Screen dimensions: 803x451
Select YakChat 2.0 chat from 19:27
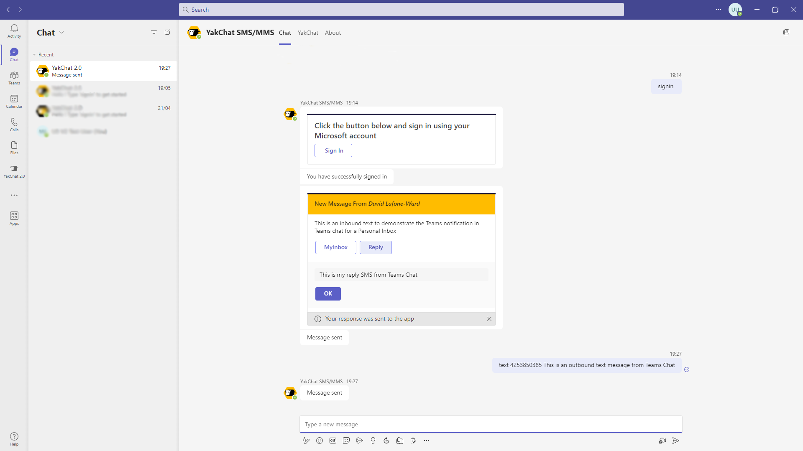(x=104, y=71)
